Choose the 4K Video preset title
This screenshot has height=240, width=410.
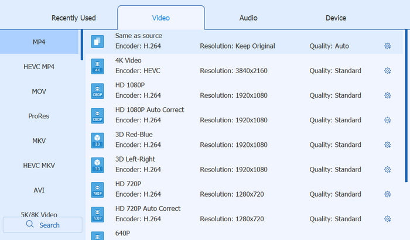[128, 60]
